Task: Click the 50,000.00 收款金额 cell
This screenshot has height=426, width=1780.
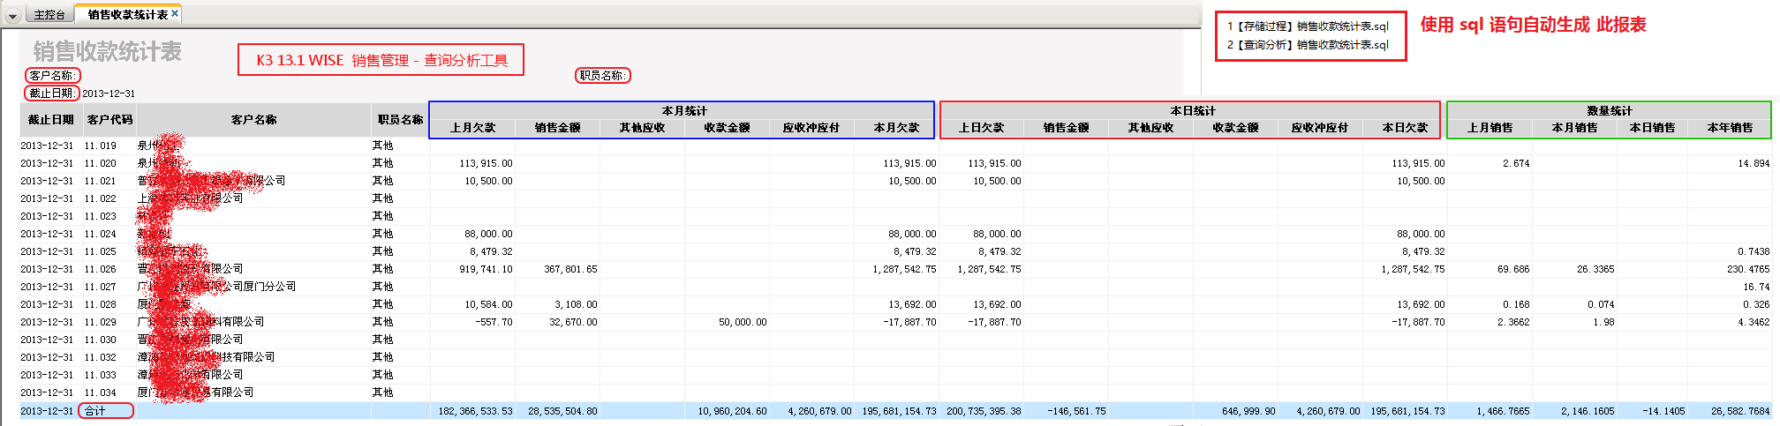Action: click(x=742, y=322)
